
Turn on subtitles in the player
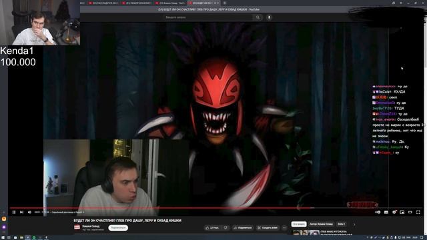[386, 212]
